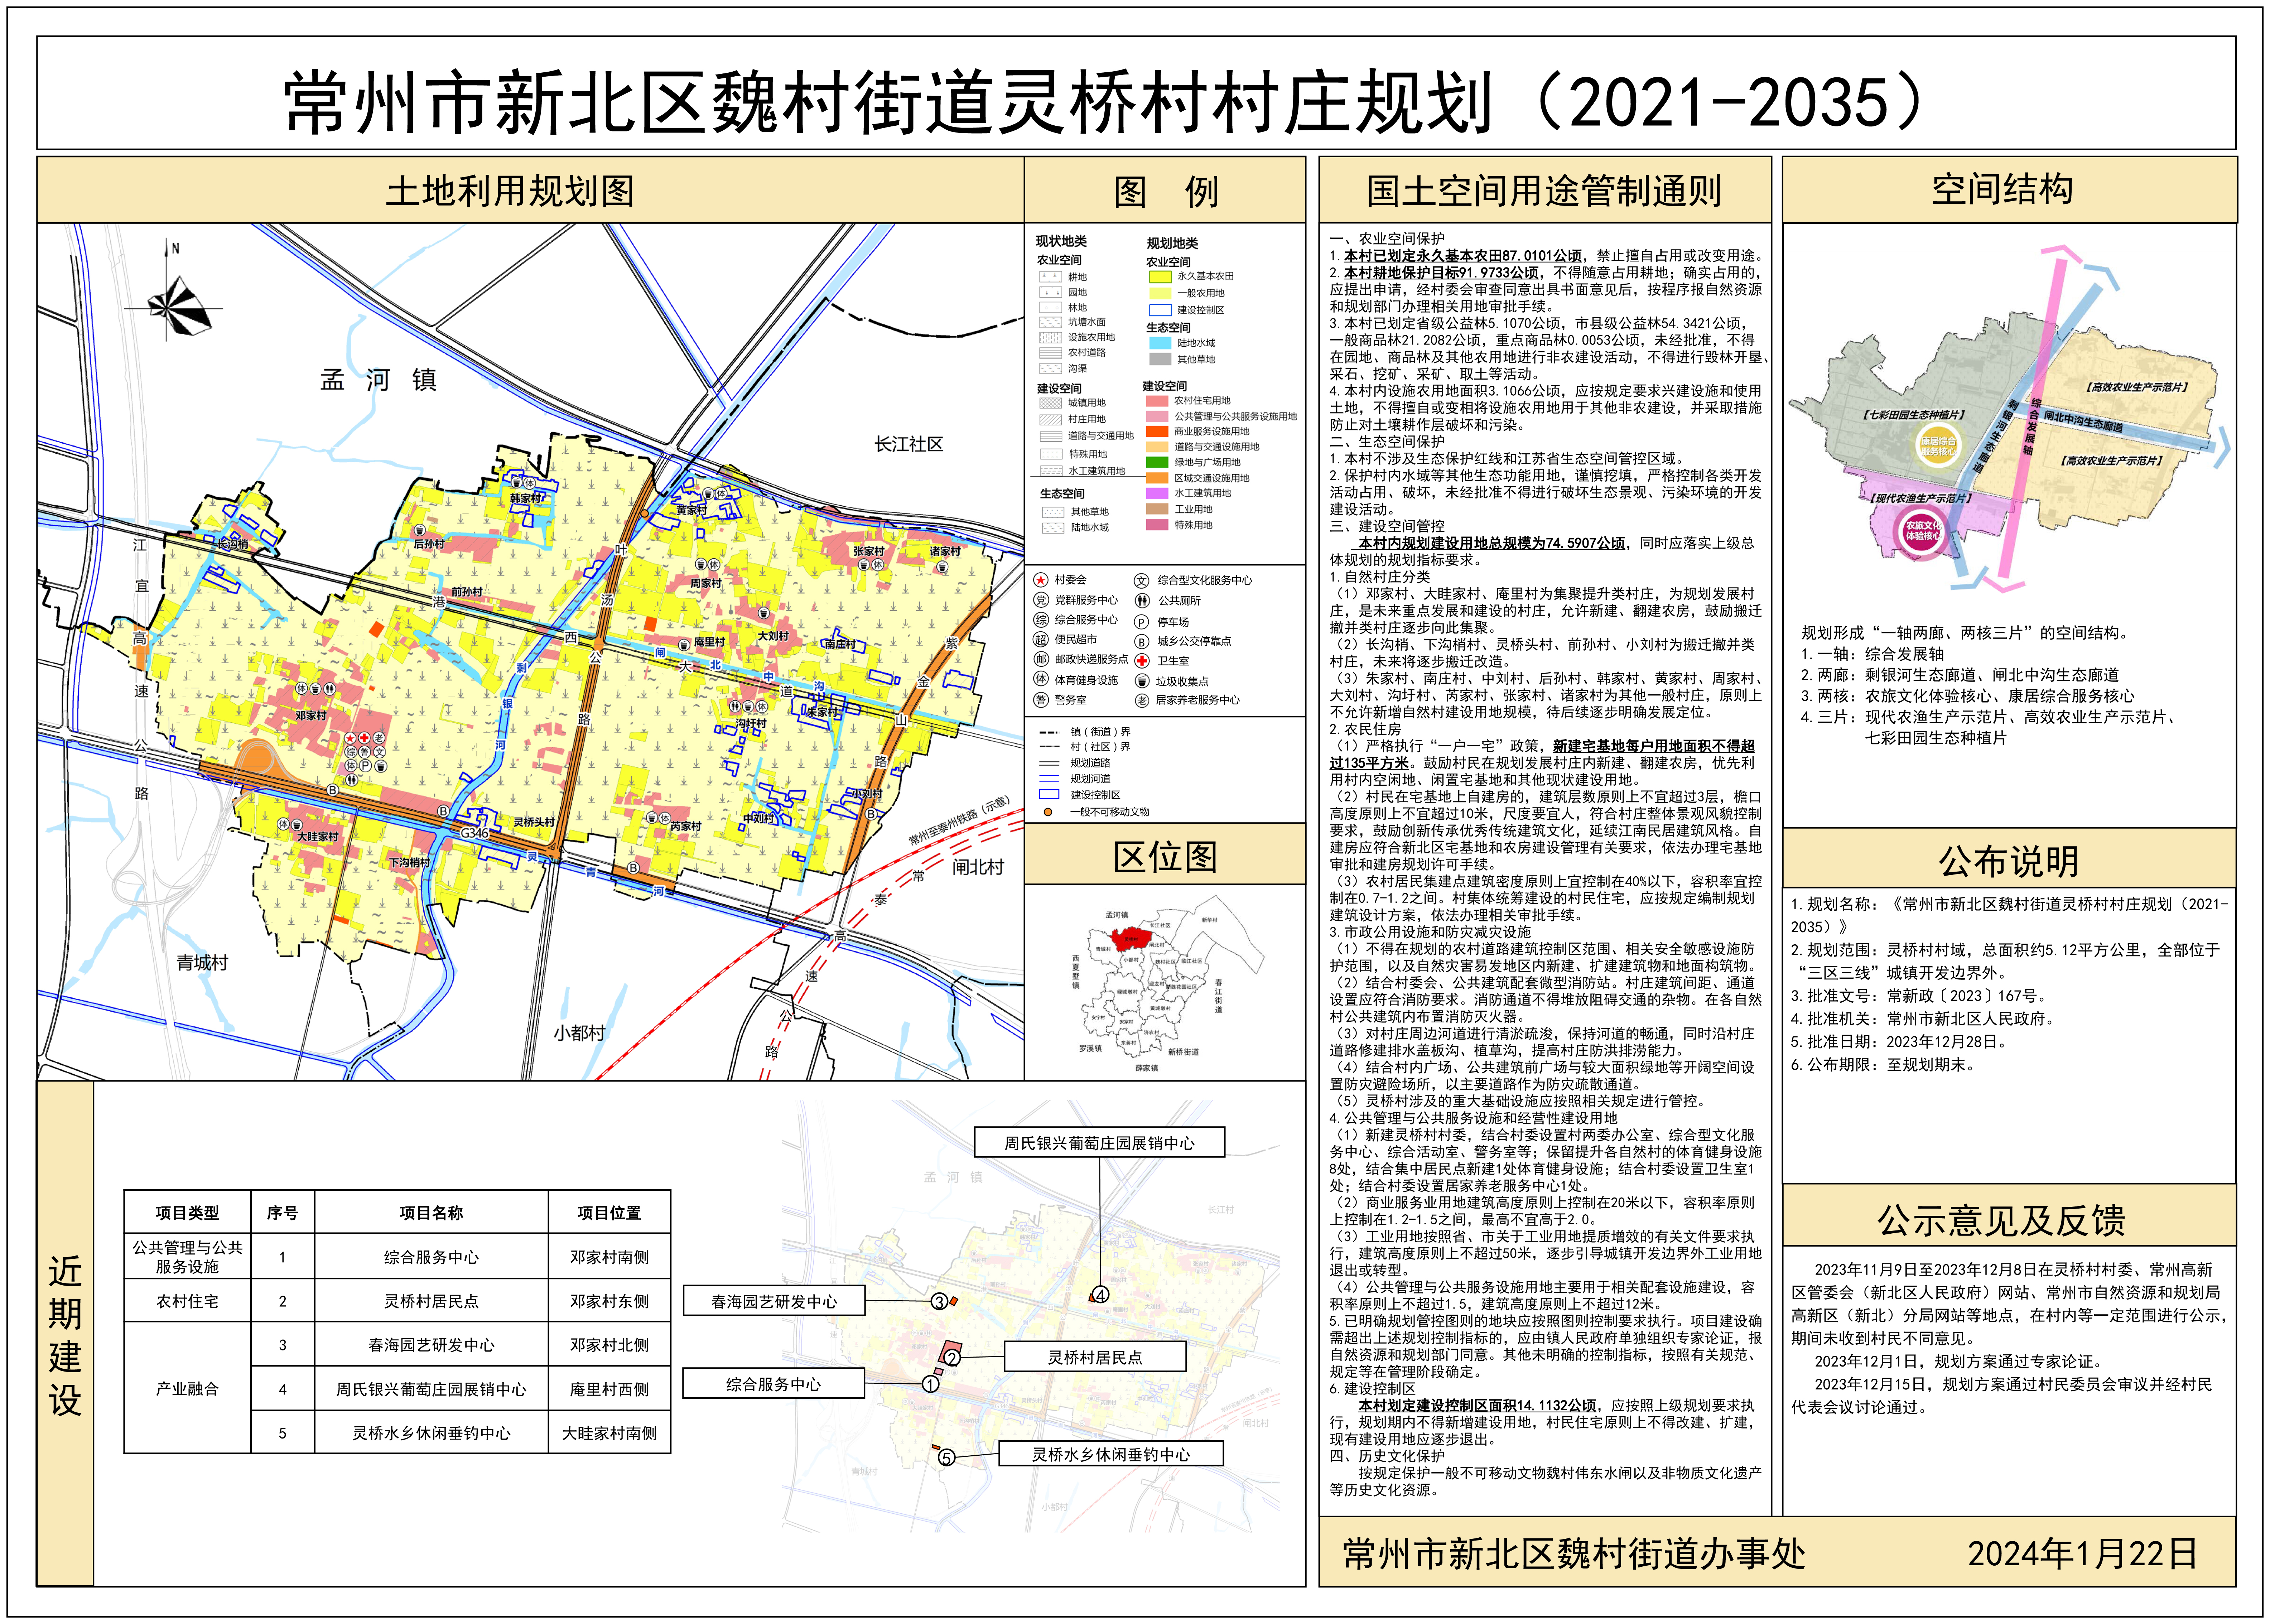Click the 邮政快递服务点 legend symbol

coord(1041,659)
